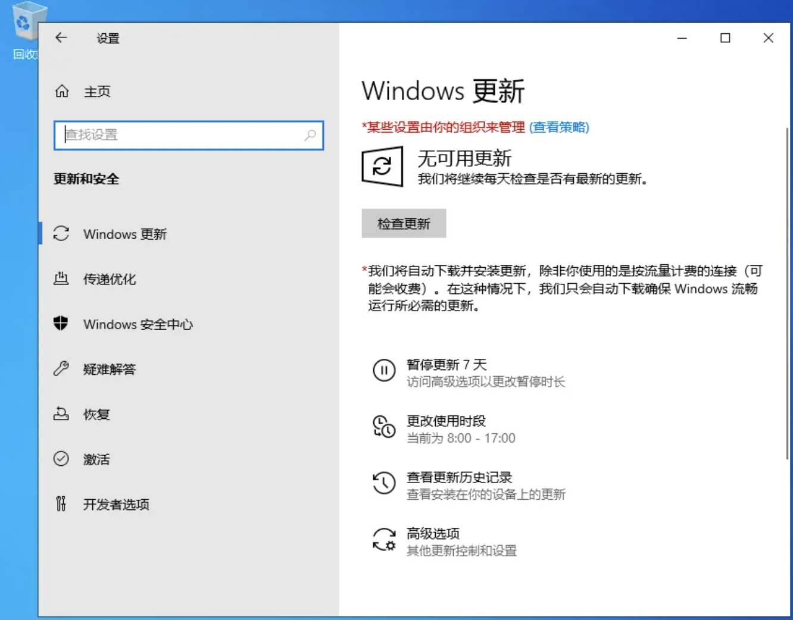Image resolution: width=793 pixels, height=620 pixels.
Task: Open the Home (主页) icon
Action: (62, 91)
